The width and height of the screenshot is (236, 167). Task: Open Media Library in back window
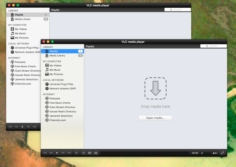click(x=28, y=19)
